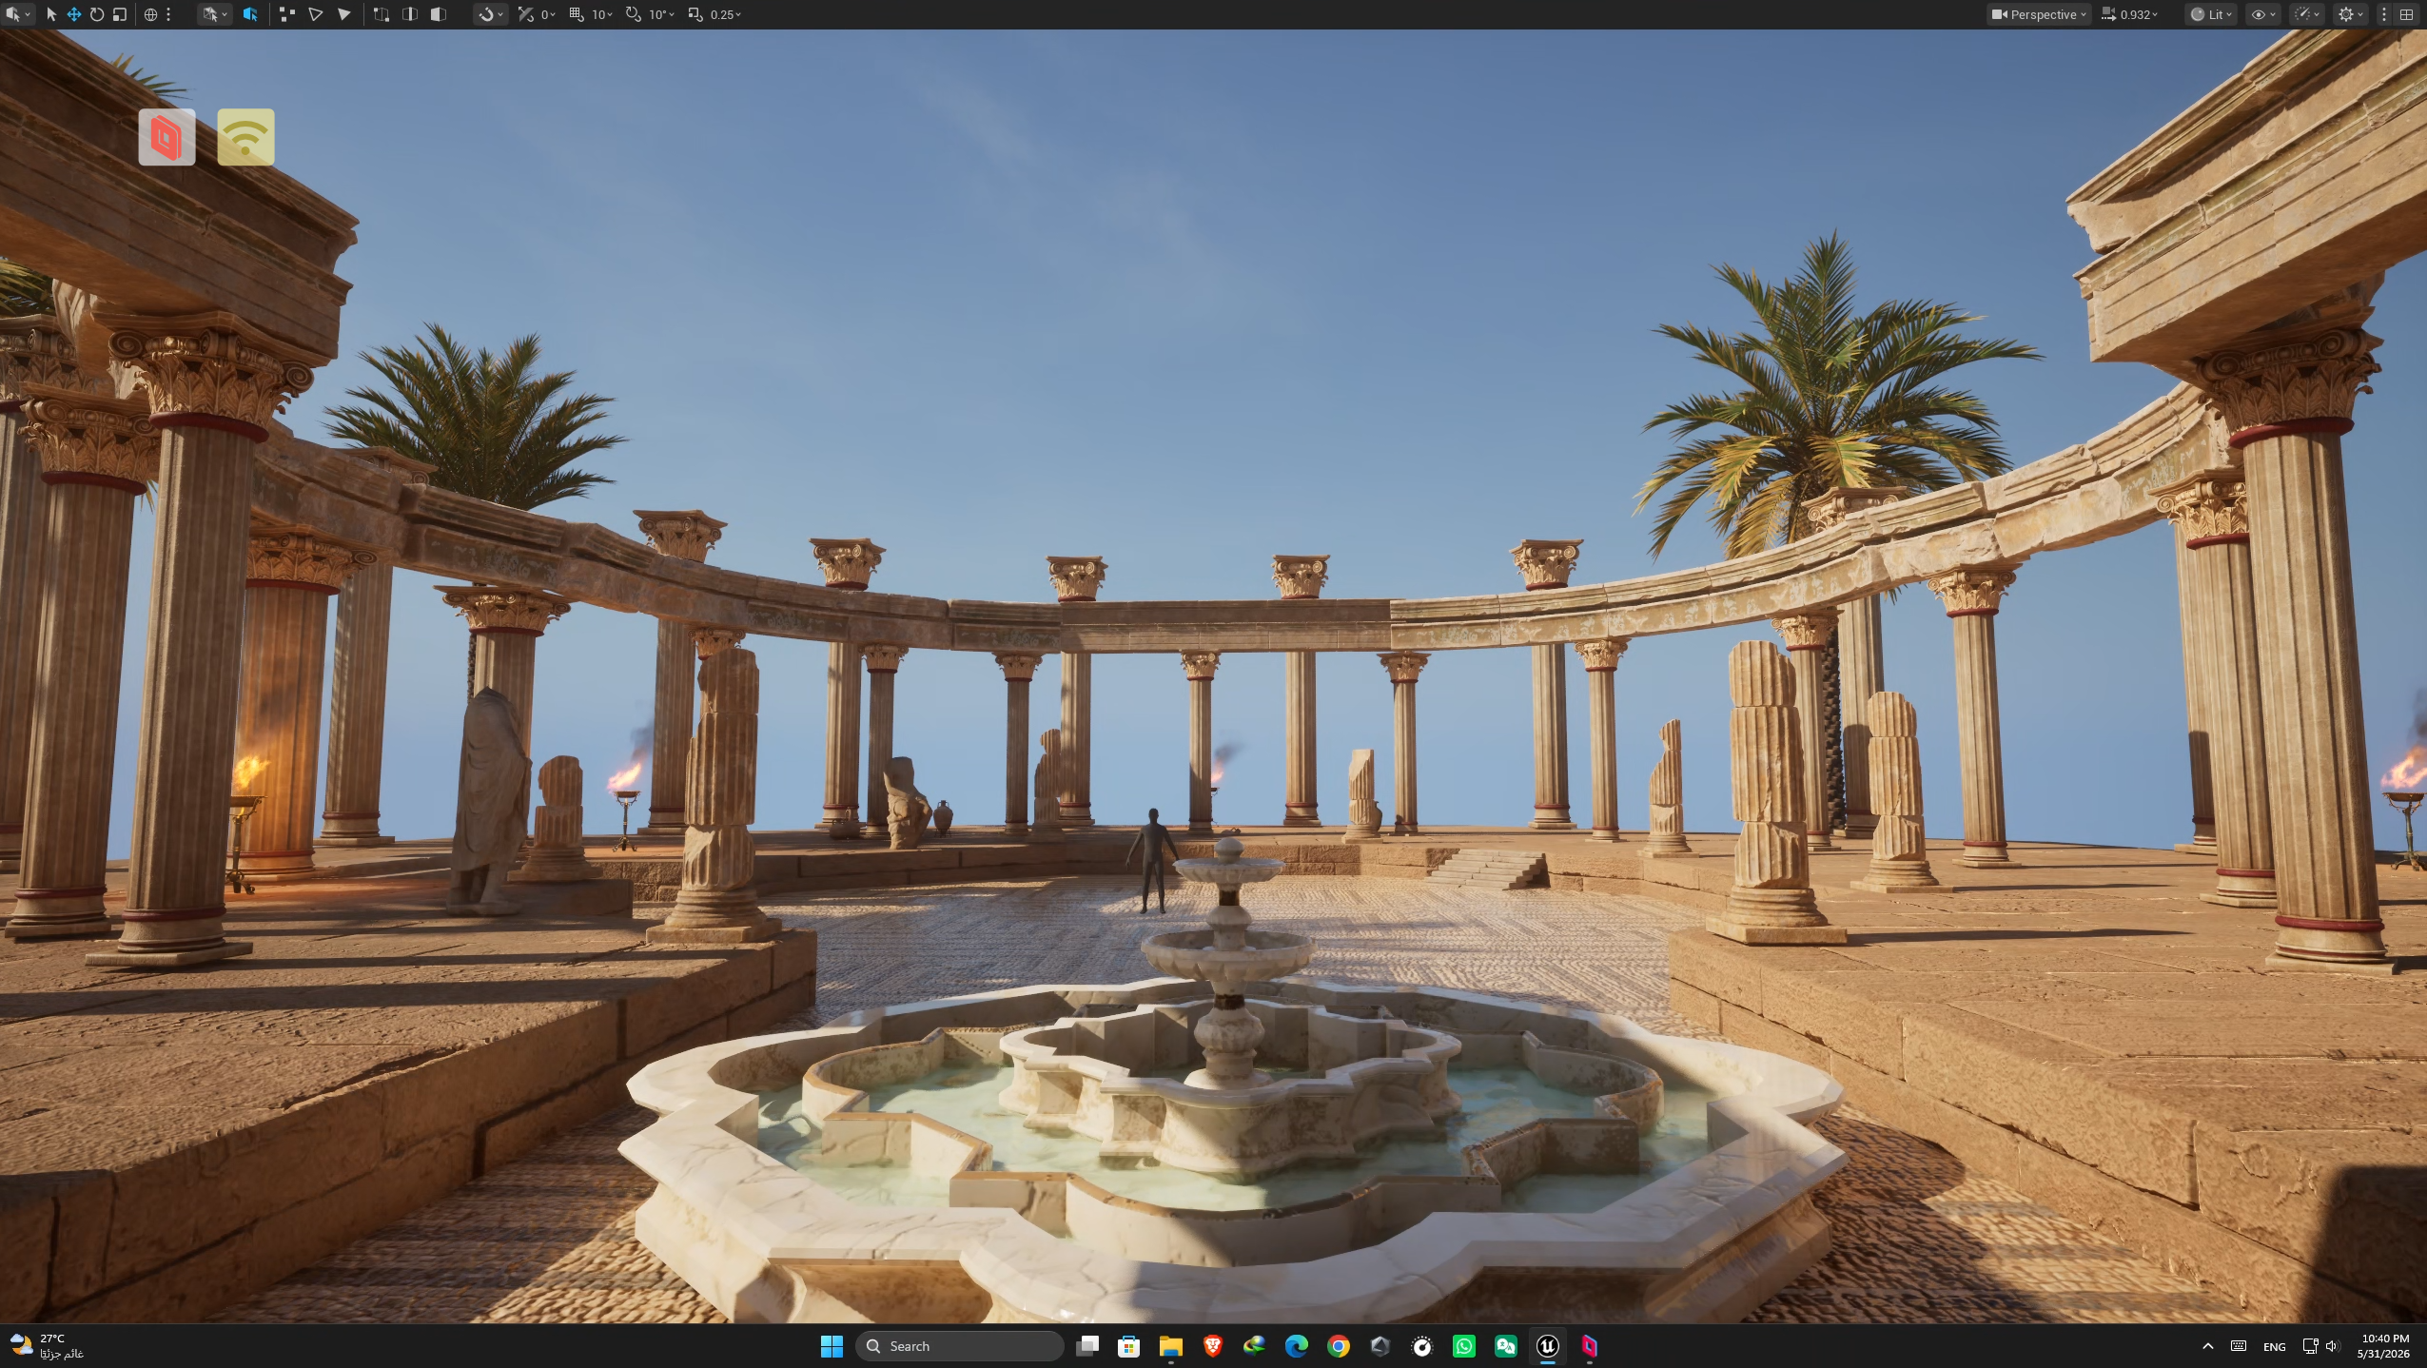Select the Rotate tool

[x=97, y=14]
